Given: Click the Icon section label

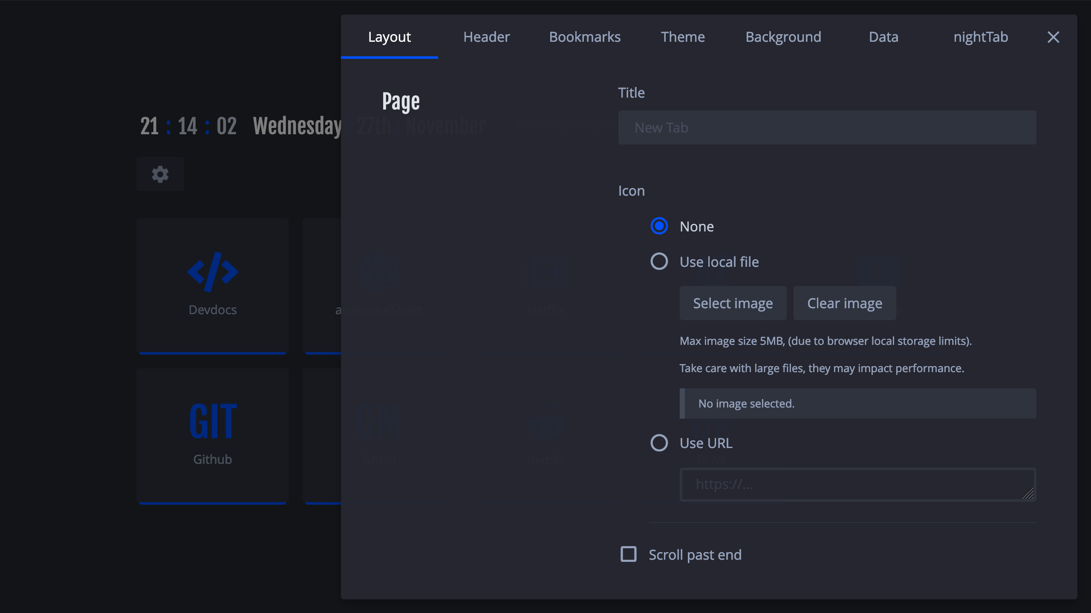Looking at the screenshot, I should [x=631, y=191].
